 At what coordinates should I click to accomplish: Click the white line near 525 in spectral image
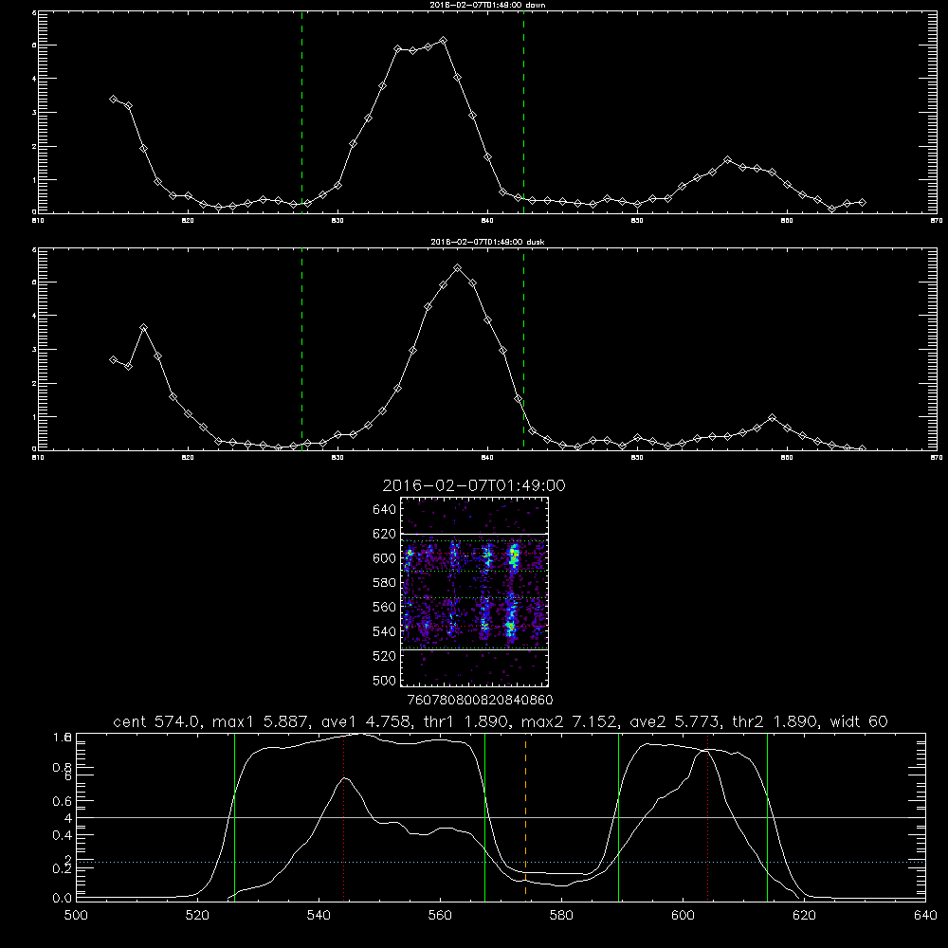coord(475,649)
